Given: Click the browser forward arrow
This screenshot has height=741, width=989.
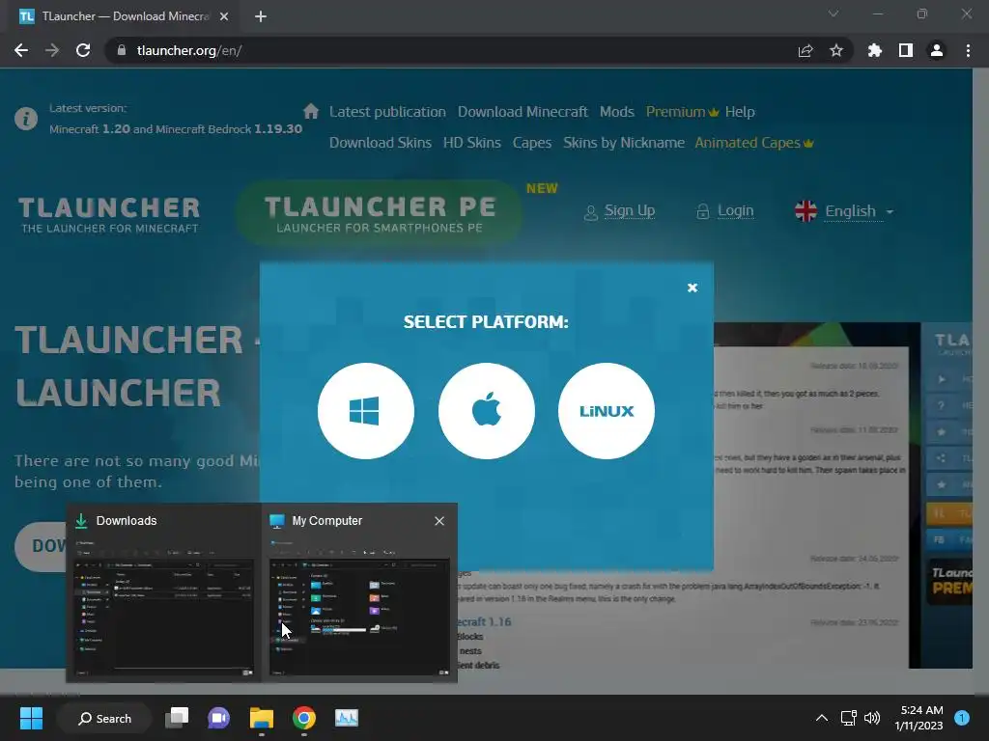Looking at the screenshot, I should (52, 50).
